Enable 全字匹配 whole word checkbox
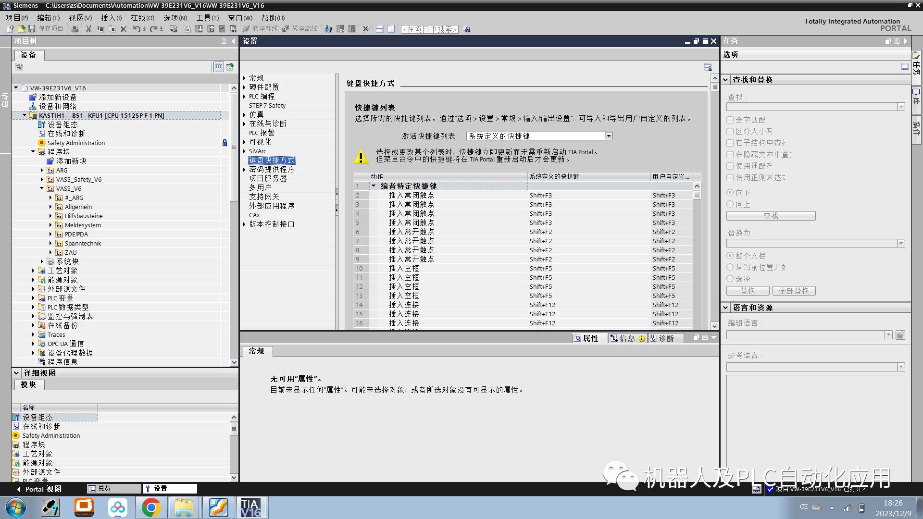The width and height of the screenshot is (923, 519). click(730, 120)
